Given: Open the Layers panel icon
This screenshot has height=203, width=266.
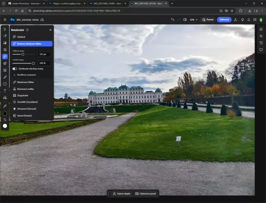Looking at the screenshot, I should coord(261,29).
